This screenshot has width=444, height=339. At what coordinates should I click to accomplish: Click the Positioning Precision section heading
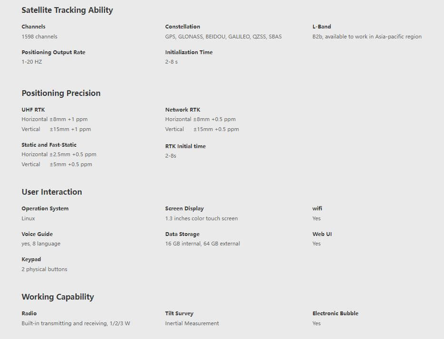coord(61,93)
